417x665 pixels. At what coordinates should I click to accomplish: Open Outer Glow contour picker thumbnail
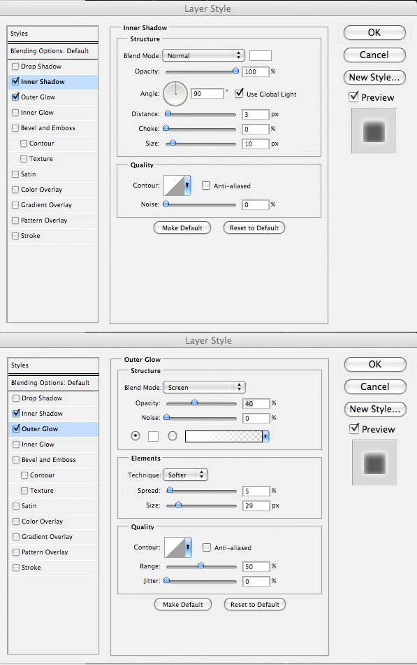[175, 547]
